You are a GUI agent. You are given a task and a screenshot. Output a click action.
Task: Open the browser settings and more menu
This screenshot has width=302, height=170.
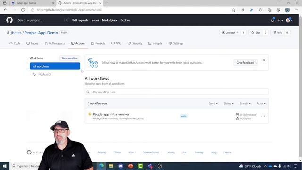pos(296,10)
